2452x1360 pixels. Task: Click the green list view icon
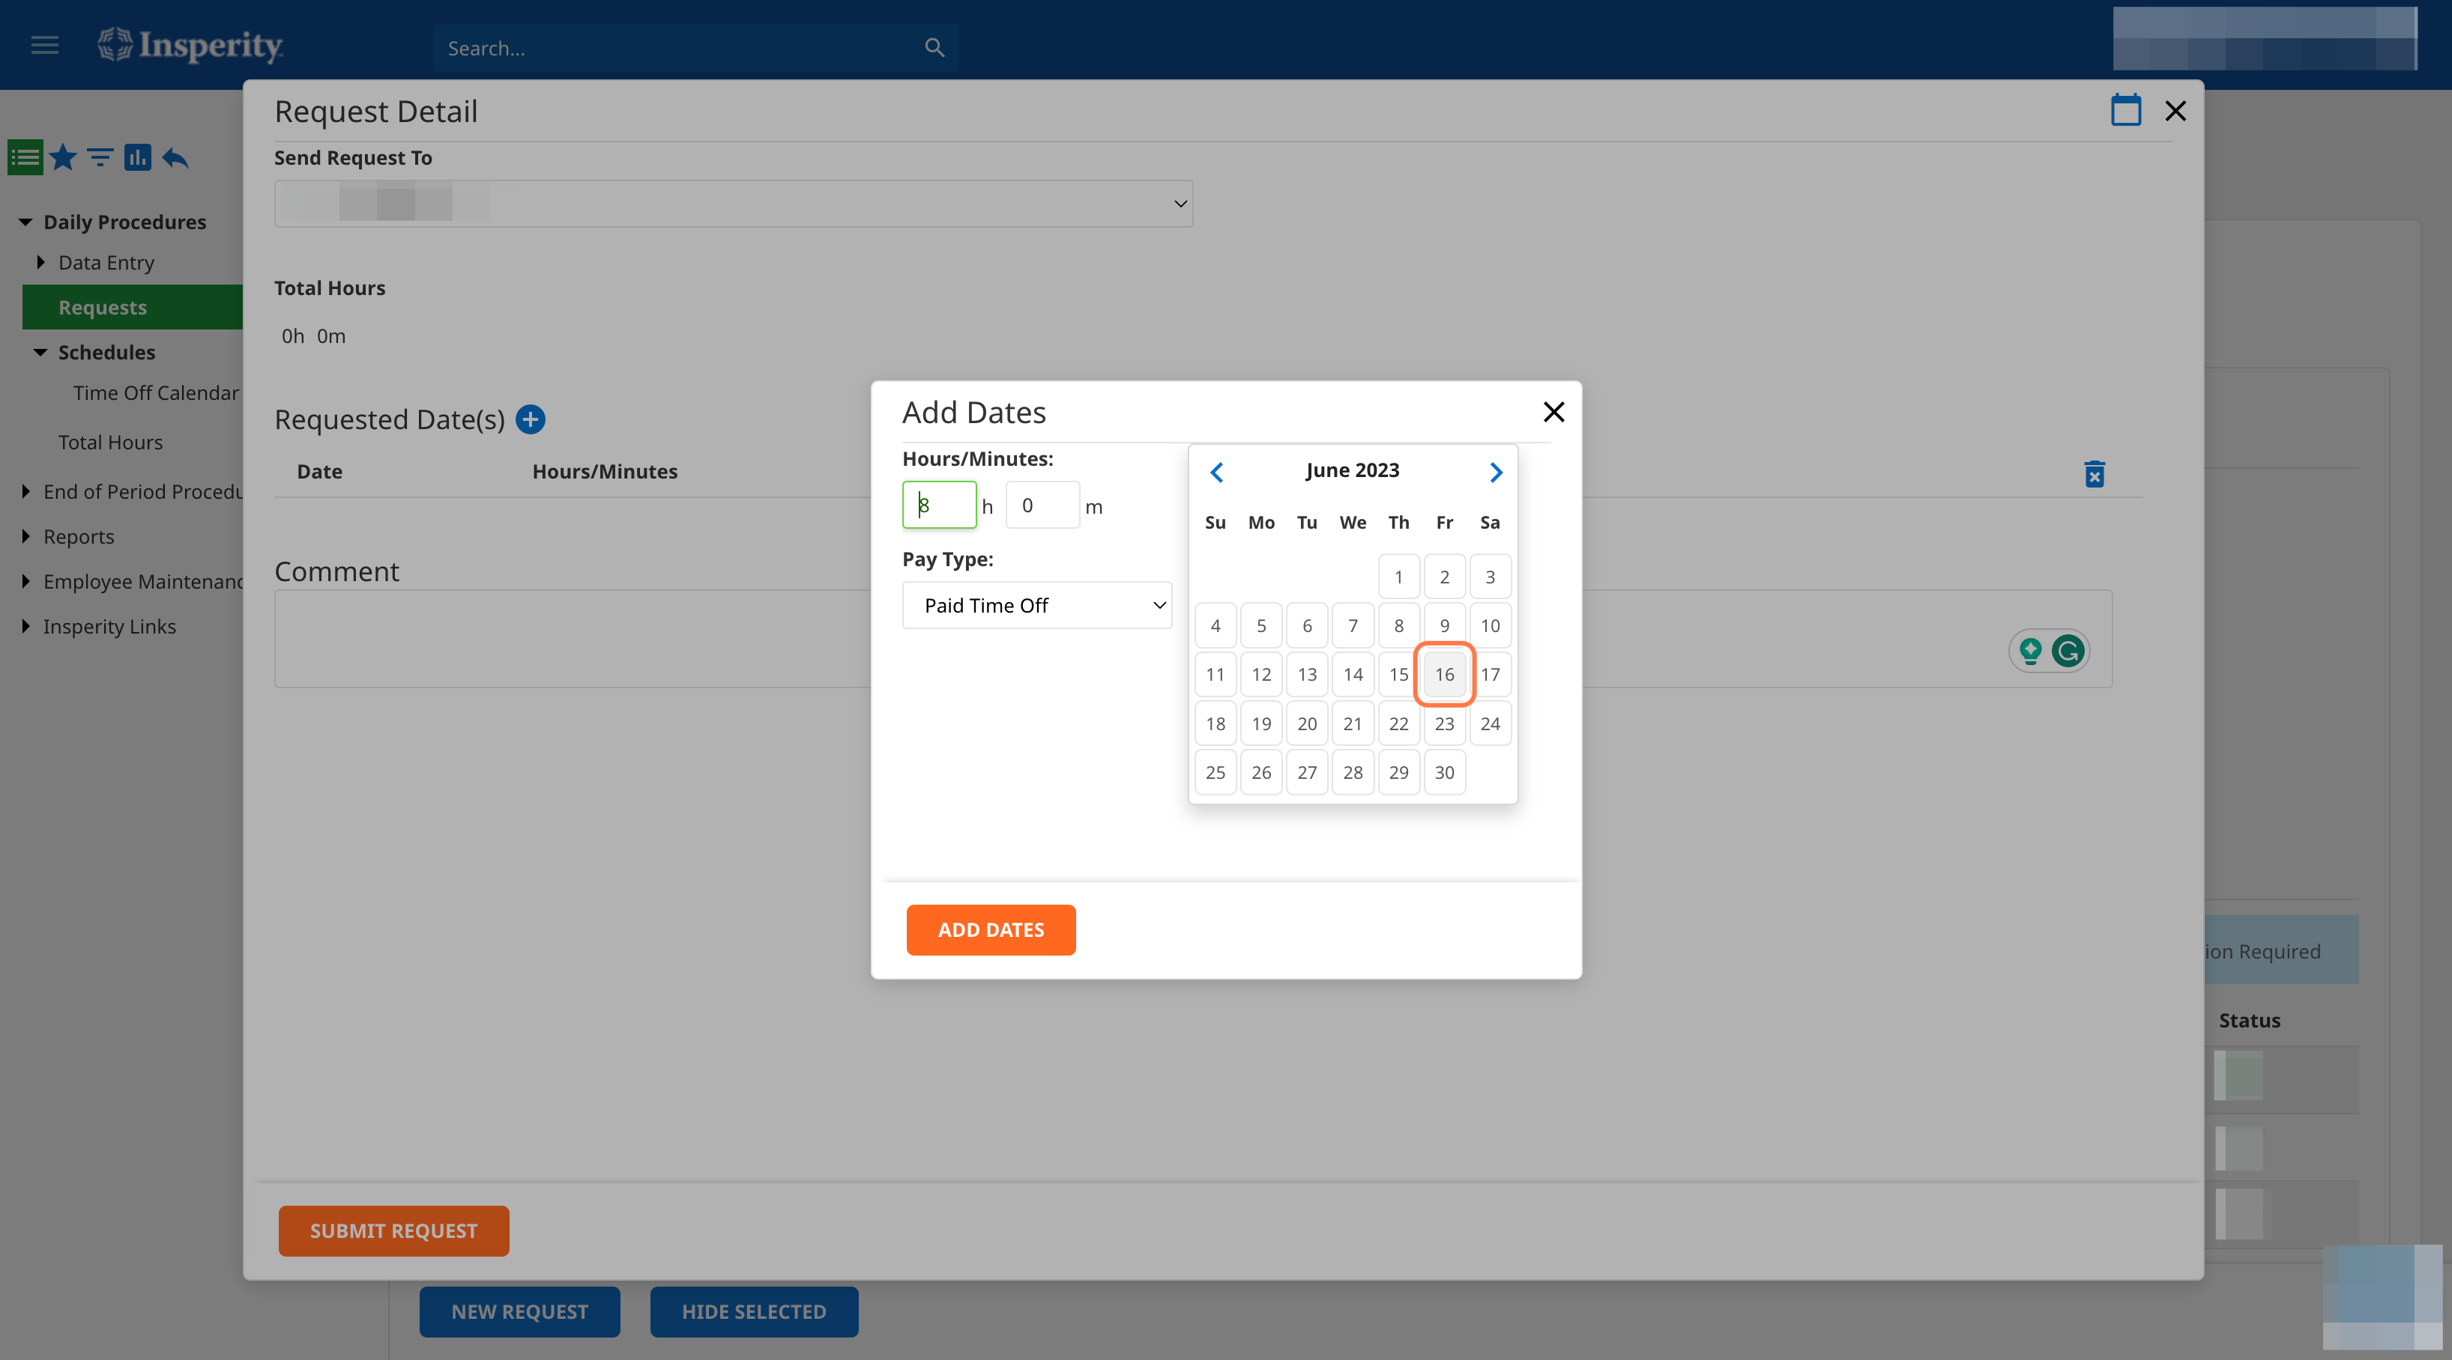[25, 157]
